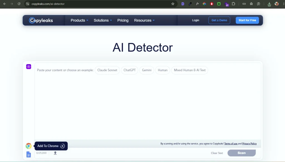The height and width of the screenshot is (162, 285).
Task: Click the Add To Chrome button
Action: coord(48,146)
